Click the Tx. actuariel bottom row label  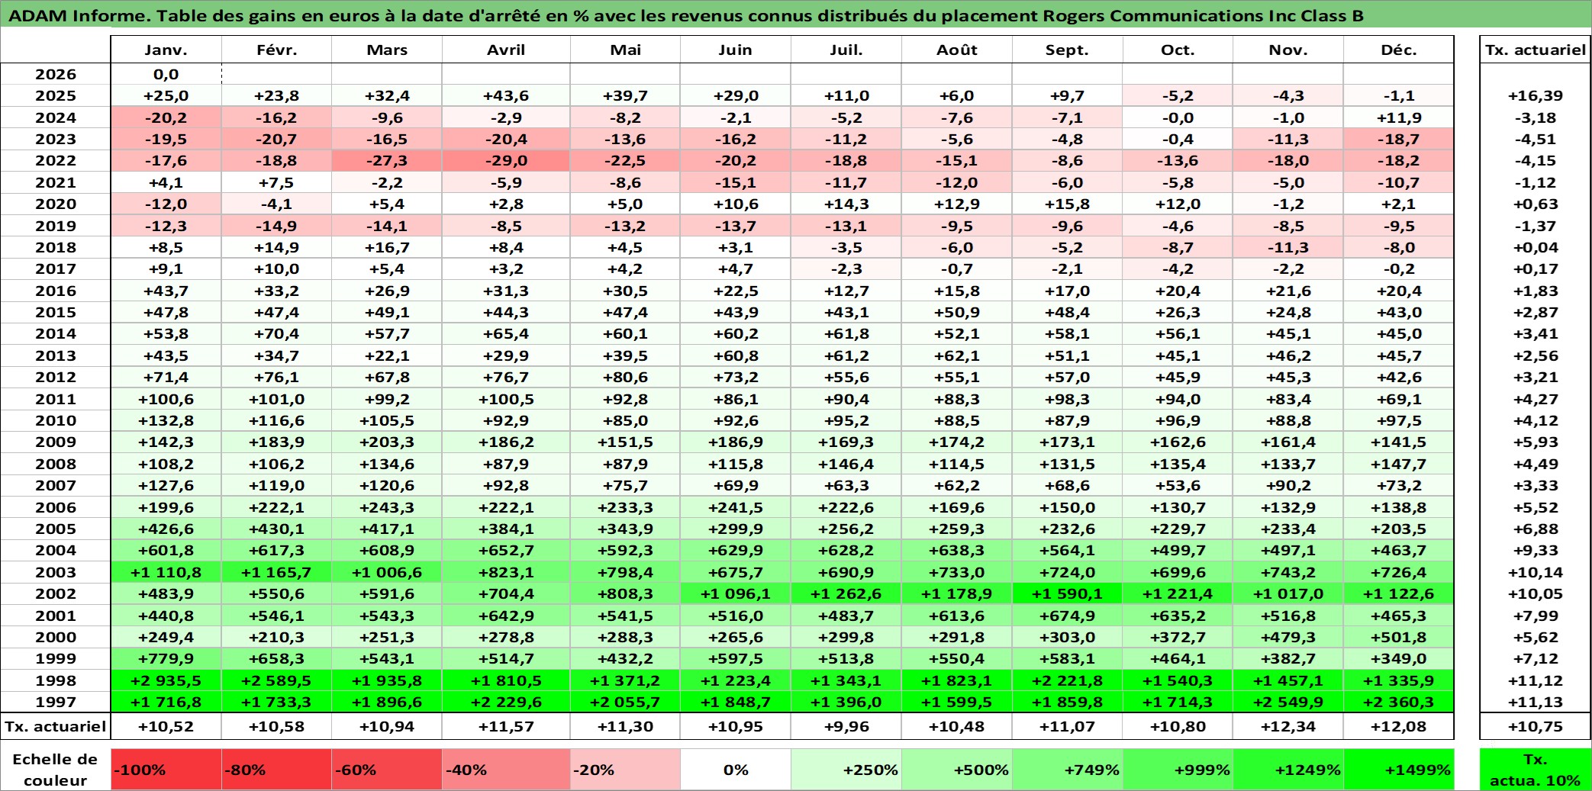click(x=56, y=726)
